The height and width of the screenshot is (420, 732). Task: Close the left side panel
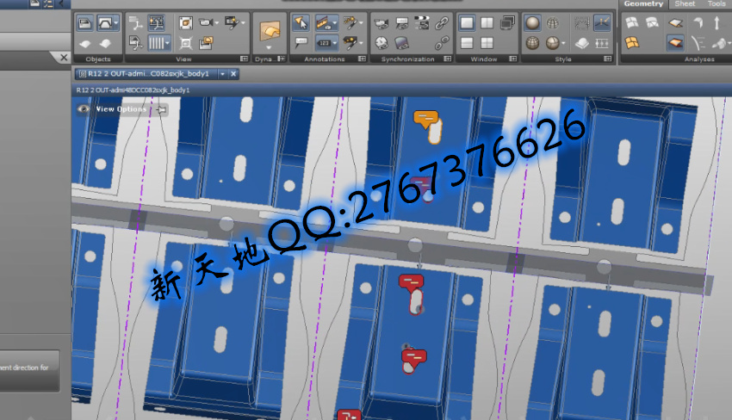(63, 58)
